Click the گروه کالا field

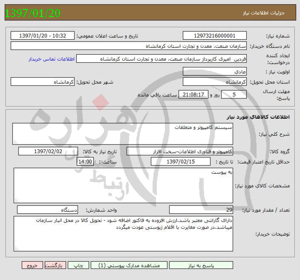(x=180, y=151)
